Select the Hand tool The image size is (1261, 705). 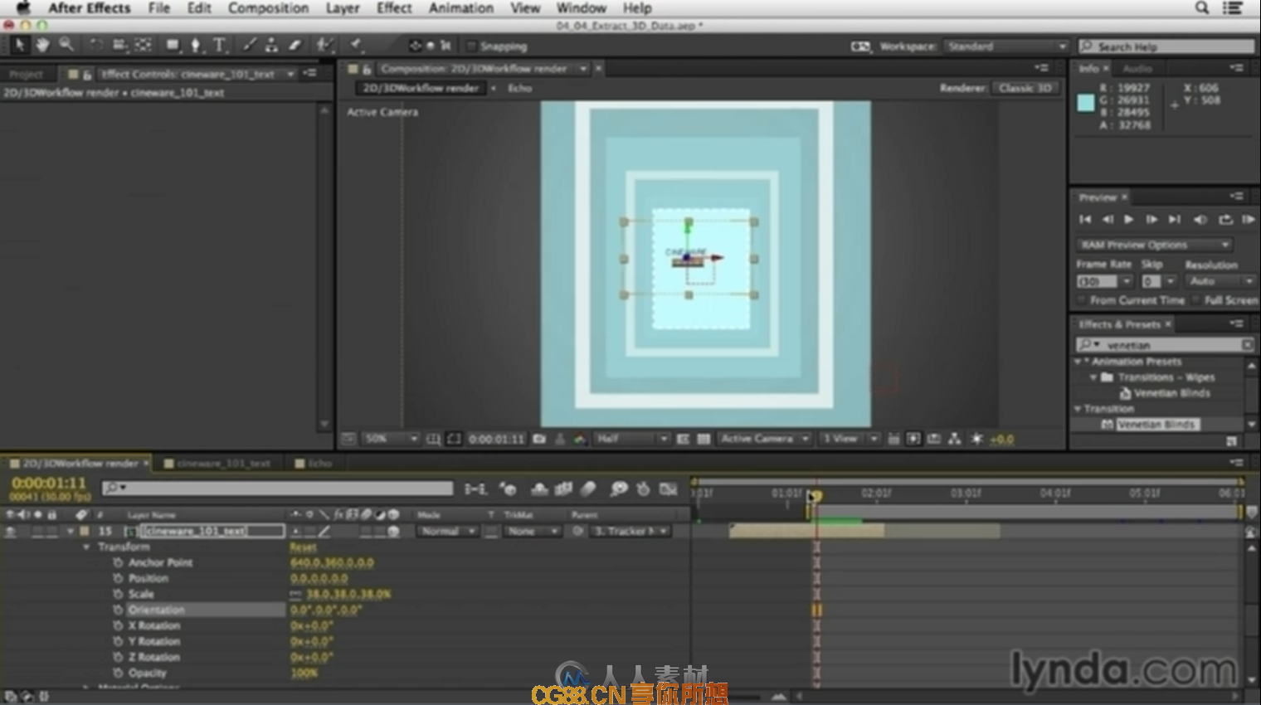42,45
